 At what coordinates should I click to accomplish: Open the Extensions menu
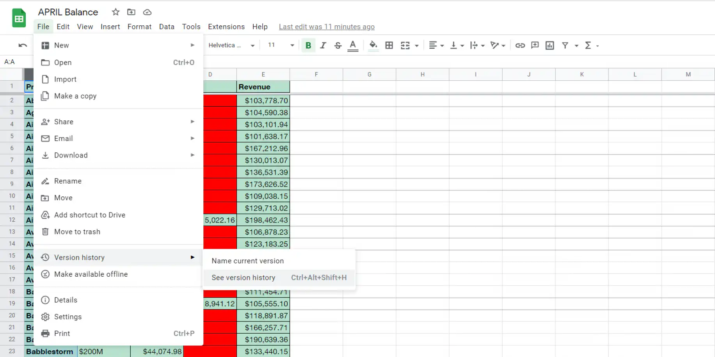tap(226, 27)
